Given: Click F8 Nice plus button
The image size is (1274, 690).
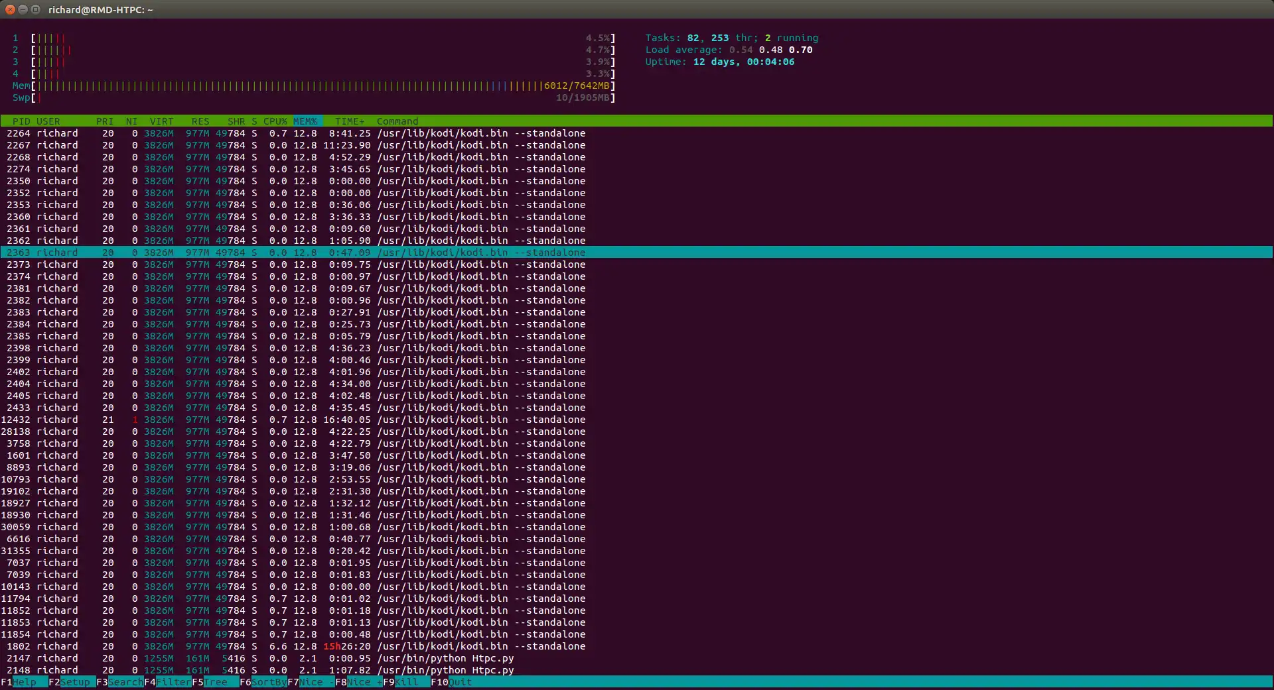Looking at the screenshot, I should pos(358,682).
